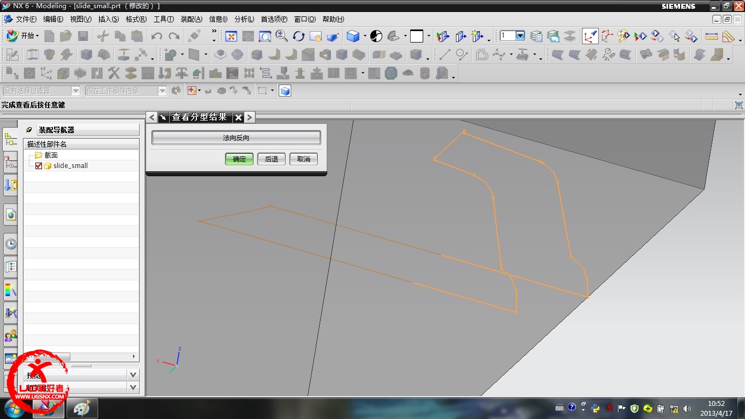Click the 法向反向 button
The height and width of the screenshot is (419, 745).
pyautogui.click(x=236, y=138)
